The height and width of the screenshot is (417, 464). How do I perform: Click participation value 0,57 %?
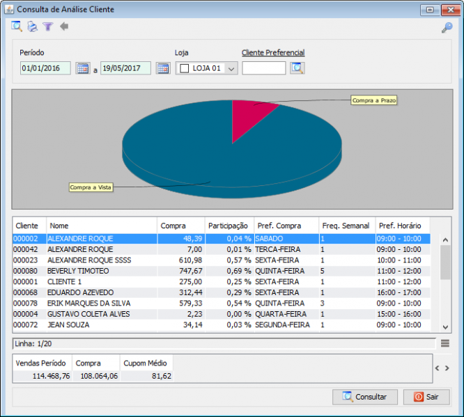click(229, 260)
